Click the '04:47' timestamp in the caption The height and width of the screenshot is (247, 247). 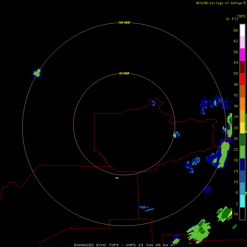click(x=169, y=245)
